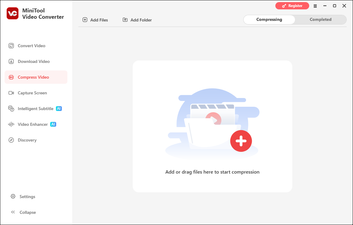
Task: Click the Add Folder text button
Action: (141, 20)
